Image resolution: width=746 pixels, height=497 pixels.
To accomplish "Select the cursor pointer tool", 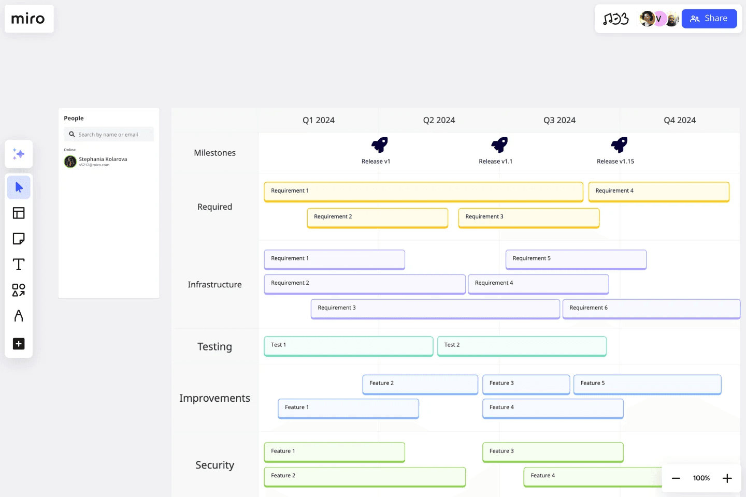I will (19, 187).
